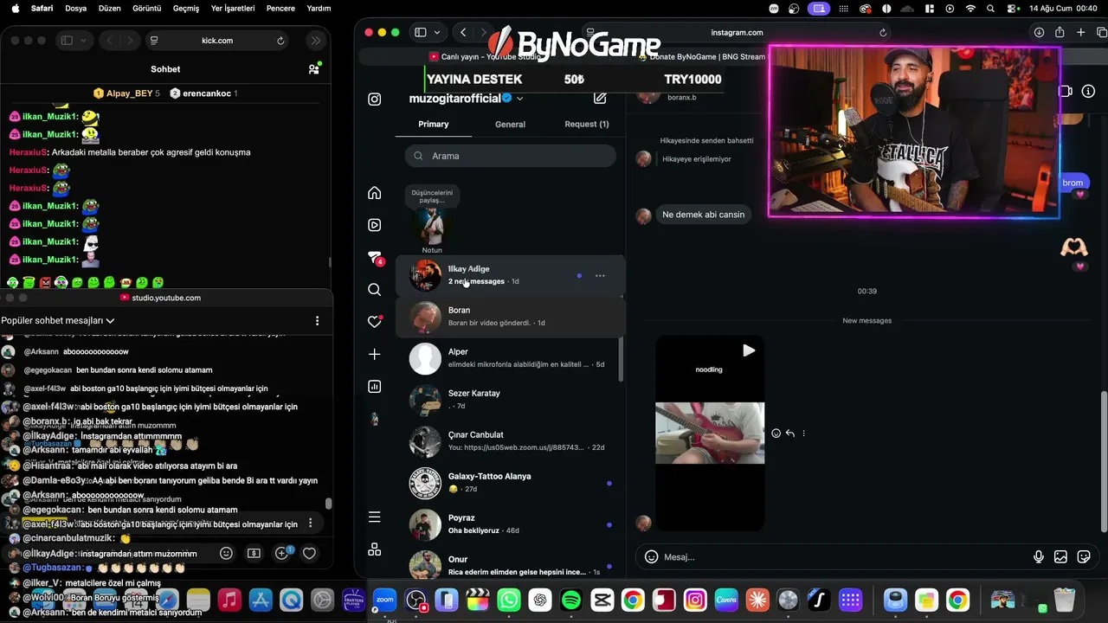Open Messages icon with red badge
The height and width of the screenshot is (623, 1108).
pos(375,258)
